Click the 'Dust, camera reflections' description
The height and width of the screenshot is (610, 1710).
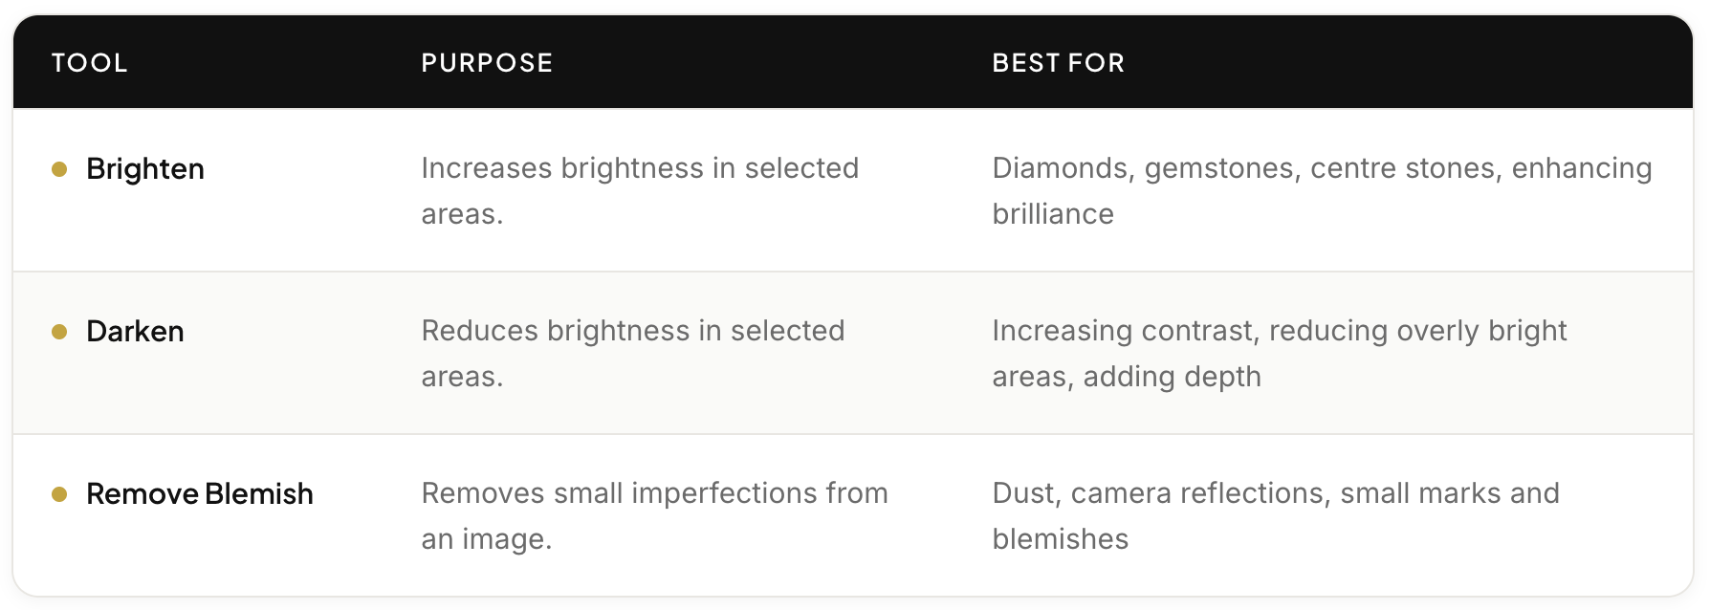tap(1276, 515)
